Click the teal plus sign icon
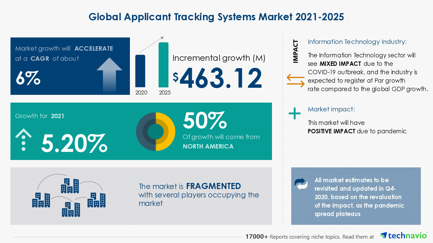Image resolution: width=433 pixels, height=243 pixels. pos(294,113)
